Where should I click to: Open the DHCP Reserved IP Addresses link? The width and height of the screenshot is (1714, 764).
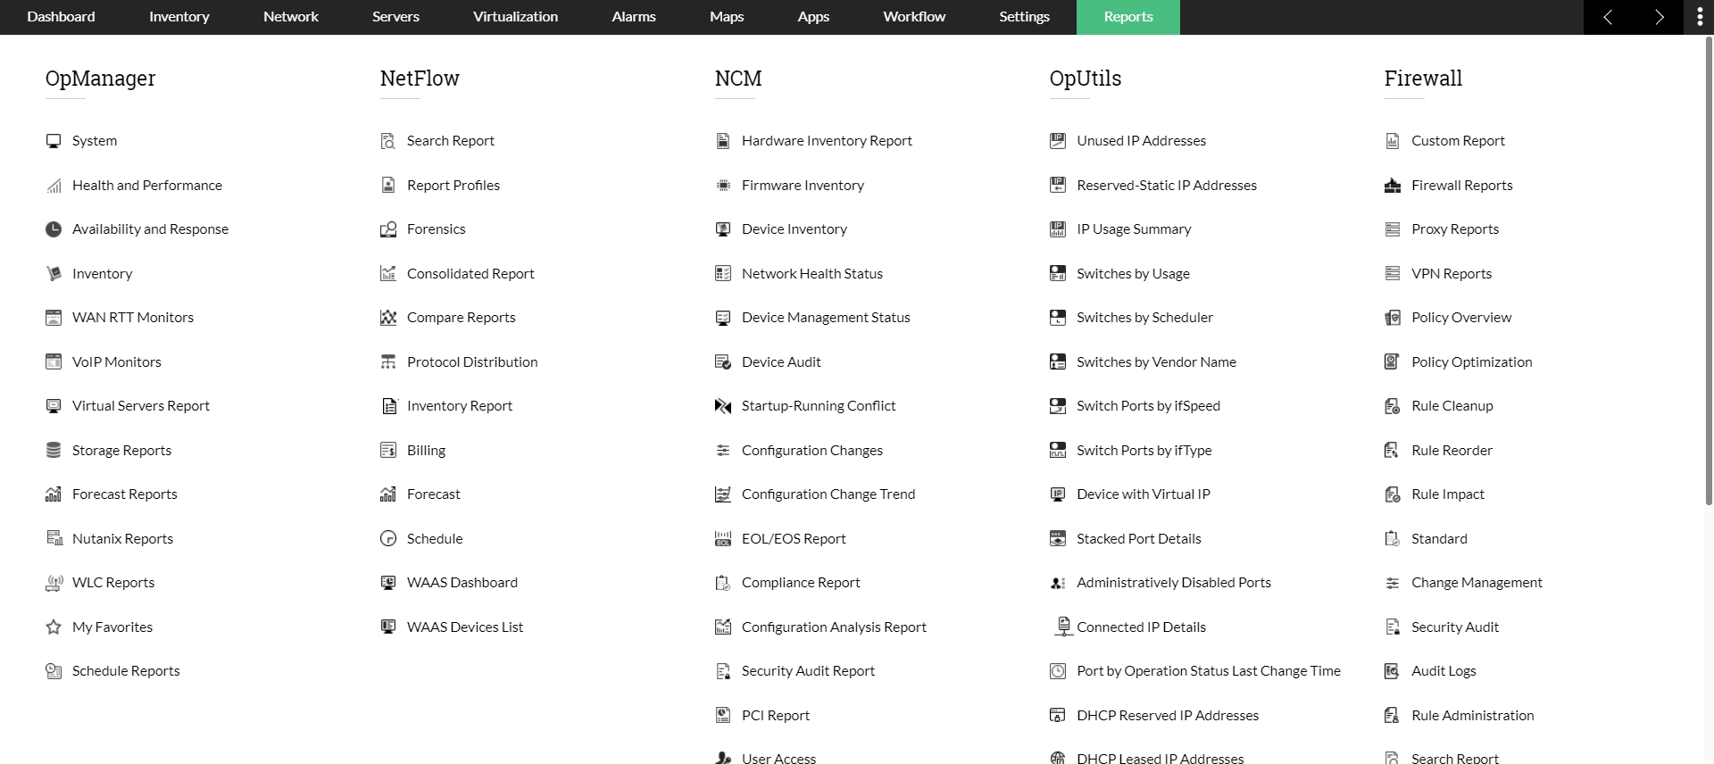(1168, 716)
